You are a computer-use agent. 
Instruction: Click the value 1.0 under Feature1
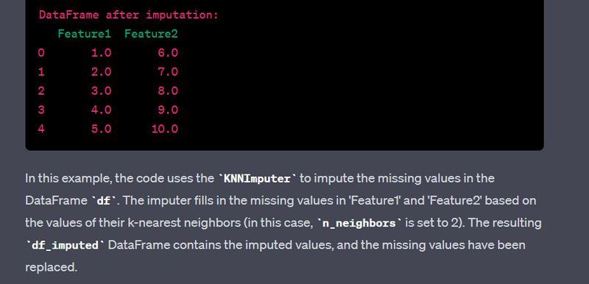(102, 53)
